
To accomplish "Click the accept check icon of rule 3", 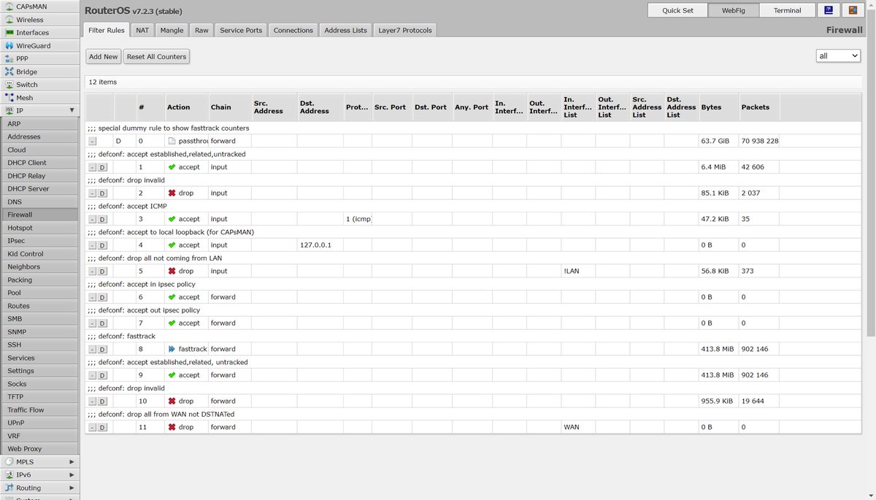I will pos(172,219).
